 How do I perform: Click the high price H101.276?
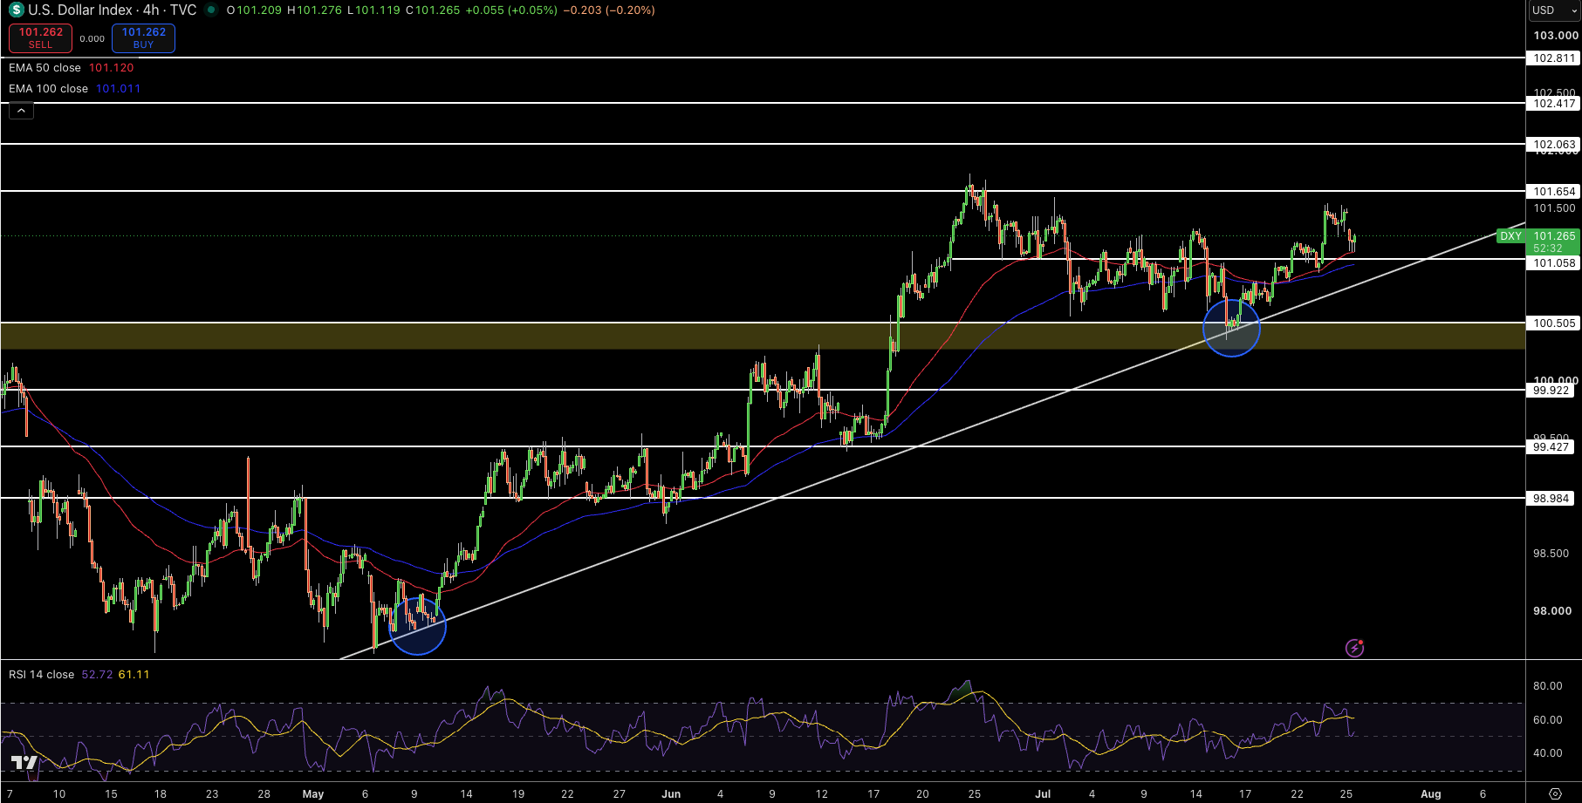(x=314, y=10)
